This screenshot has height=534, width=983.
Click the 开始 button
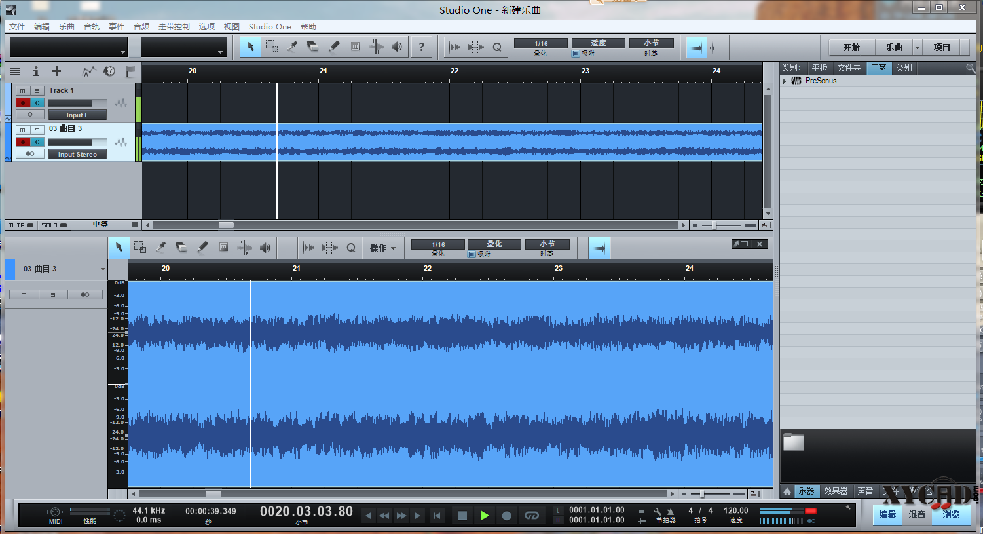point(851,47)
